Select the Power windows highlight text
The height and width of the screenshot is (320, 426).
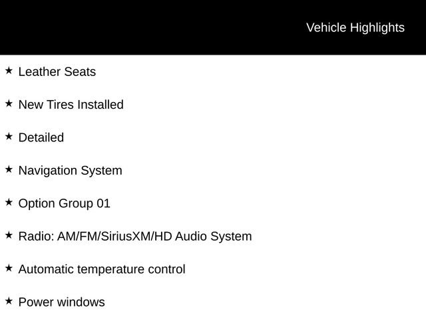tap(61, 302)
